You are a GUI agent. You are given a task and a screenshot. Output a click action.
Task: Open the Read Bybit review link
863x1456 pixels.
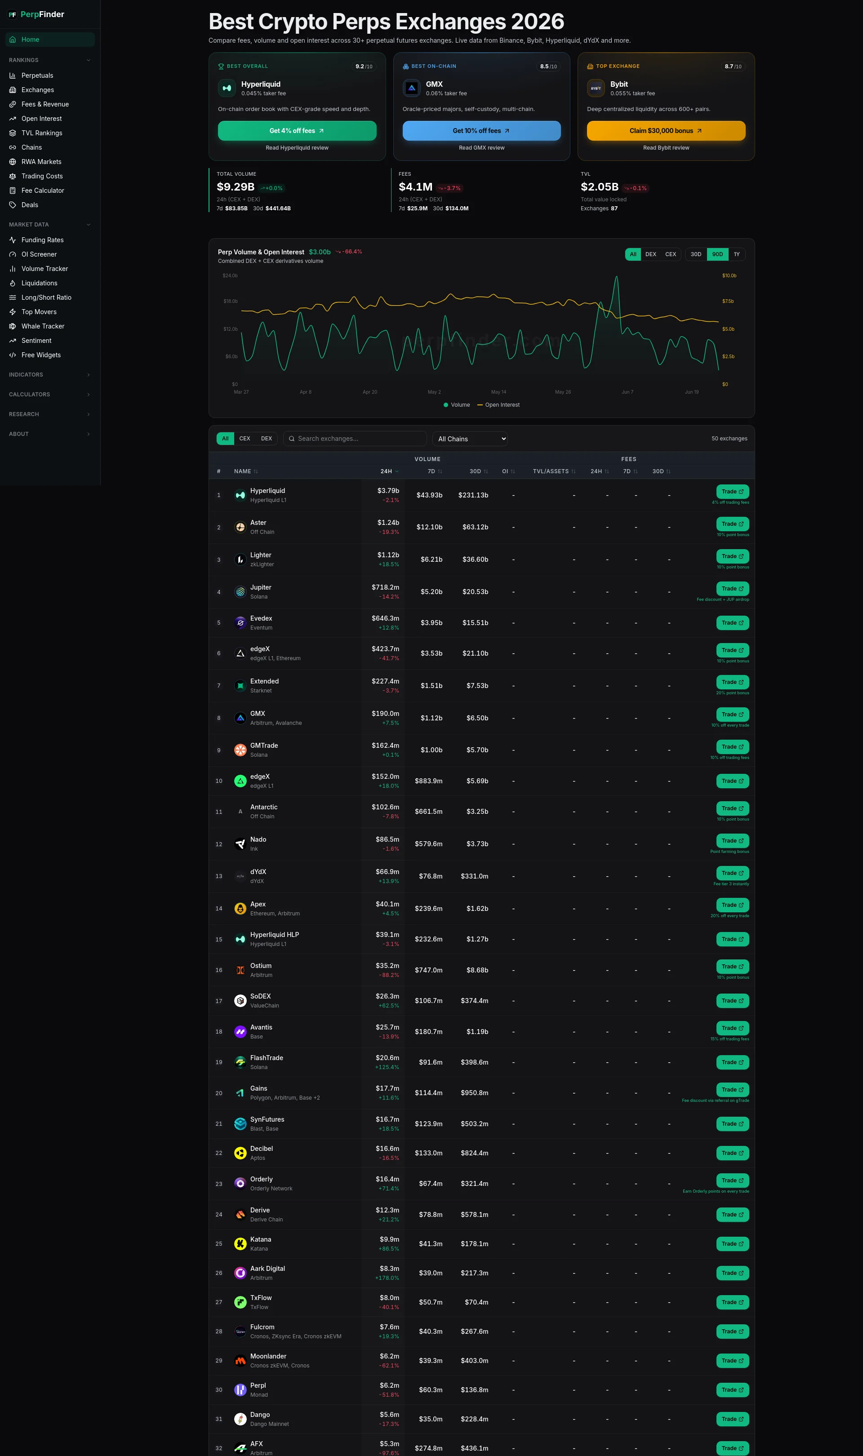coord(666,148)
